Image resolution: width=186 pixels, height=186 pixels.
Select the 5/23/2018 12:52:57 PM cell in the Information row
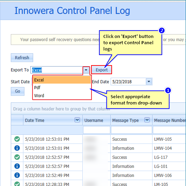pos(53,166)
